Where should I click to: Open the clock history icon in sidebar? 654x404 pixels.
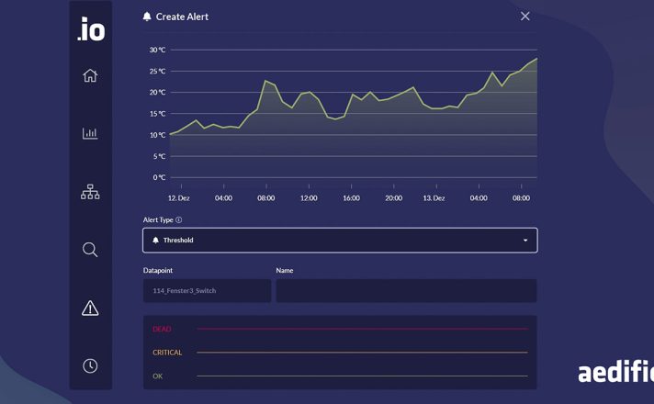tap(90, 366)
